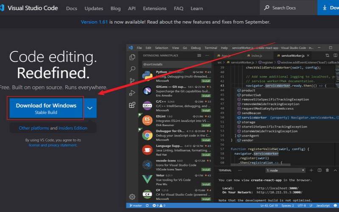
Task: Click UTF-8 encoding in status bar
Action: [302, 206]
